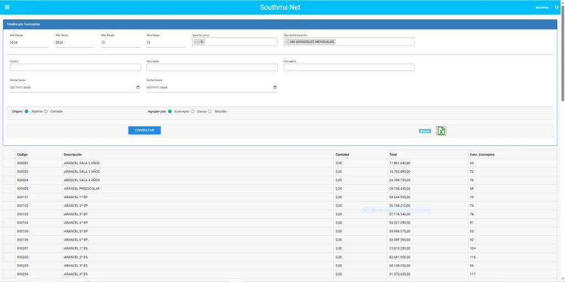Click code cell 000201
Image resolution: width=565 pixels, height=282 pixels.
tap(22, 248)
